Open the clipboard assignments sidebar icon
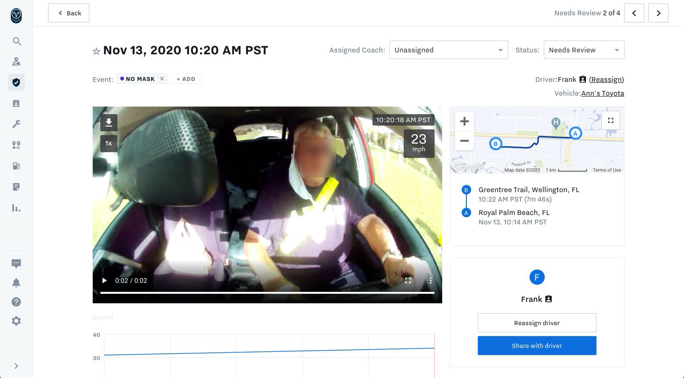 click(x=16, y=103)
